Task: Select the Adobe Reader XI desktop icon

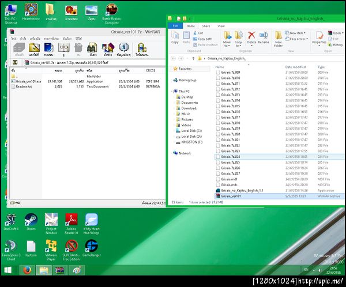Action: [72, 224]
